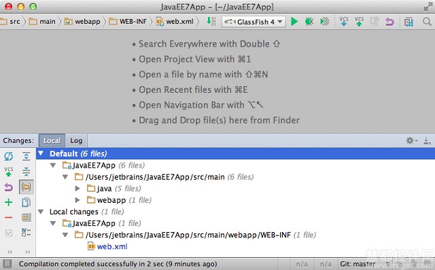Click second n/a status bar cell
The image size is (435, 270).
326,264
